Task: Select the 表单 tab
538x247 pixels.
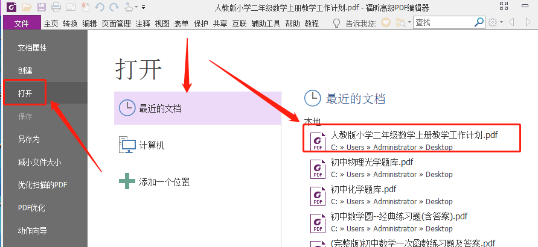Action: click(182, 23)
